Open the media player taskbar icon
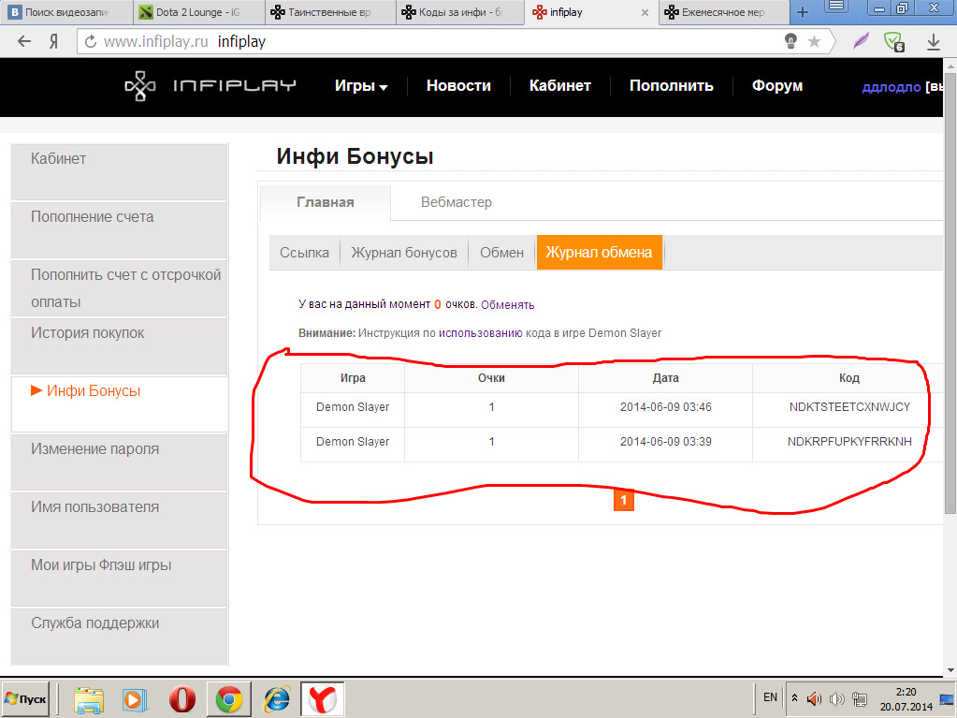 pos(135,699)
